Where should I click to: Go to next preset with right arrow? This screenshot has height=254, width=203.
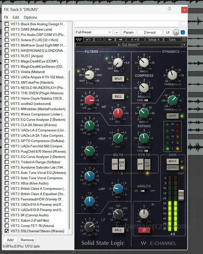[120, 40]
